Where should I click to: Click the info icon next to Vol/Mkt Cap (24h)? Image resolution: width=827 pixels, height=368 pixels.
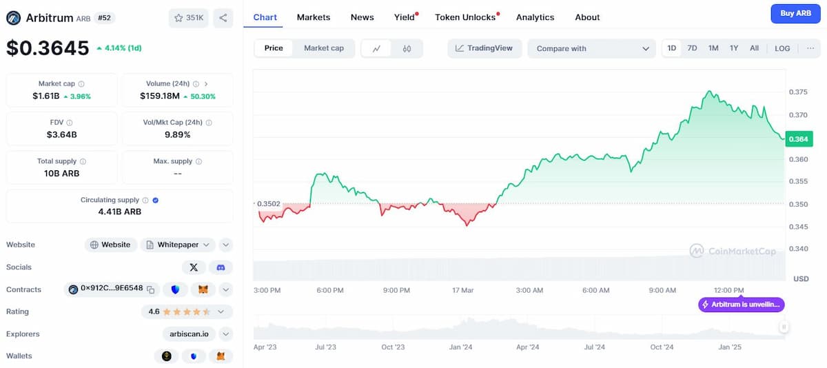(x=209, y=123)
